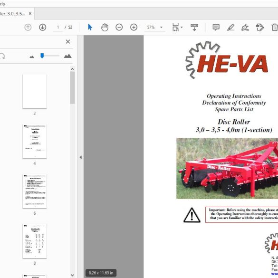This screenshot has width=278, height=278.
Task: Click the current page number field
Action: pos(58,27)
